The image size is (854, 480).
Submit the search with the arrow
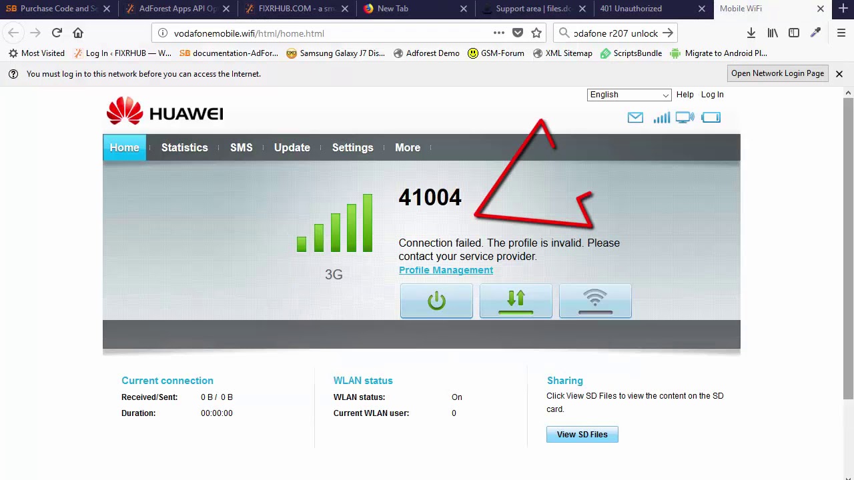coord(668,33)
